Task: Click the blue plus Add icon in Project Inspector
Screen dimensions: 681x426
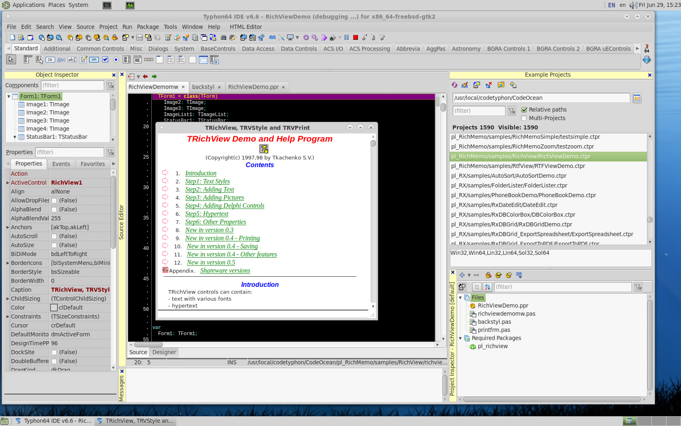Action: 462,275
